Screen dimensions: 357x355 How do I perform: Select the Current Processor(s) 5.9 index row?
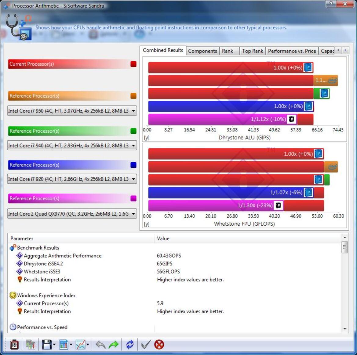(x=174, y=303)
